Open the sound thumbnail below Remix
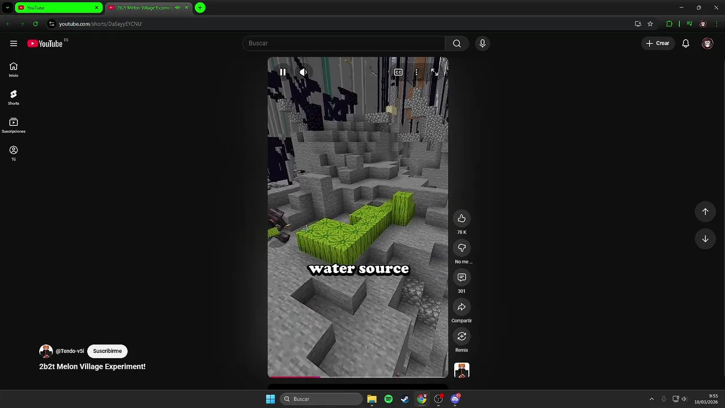The image size is (725, 408). [462, 370]
